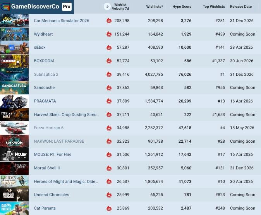Open the Undead Chronicles link
Screen dimensions: 261x215
pos(52,195)
